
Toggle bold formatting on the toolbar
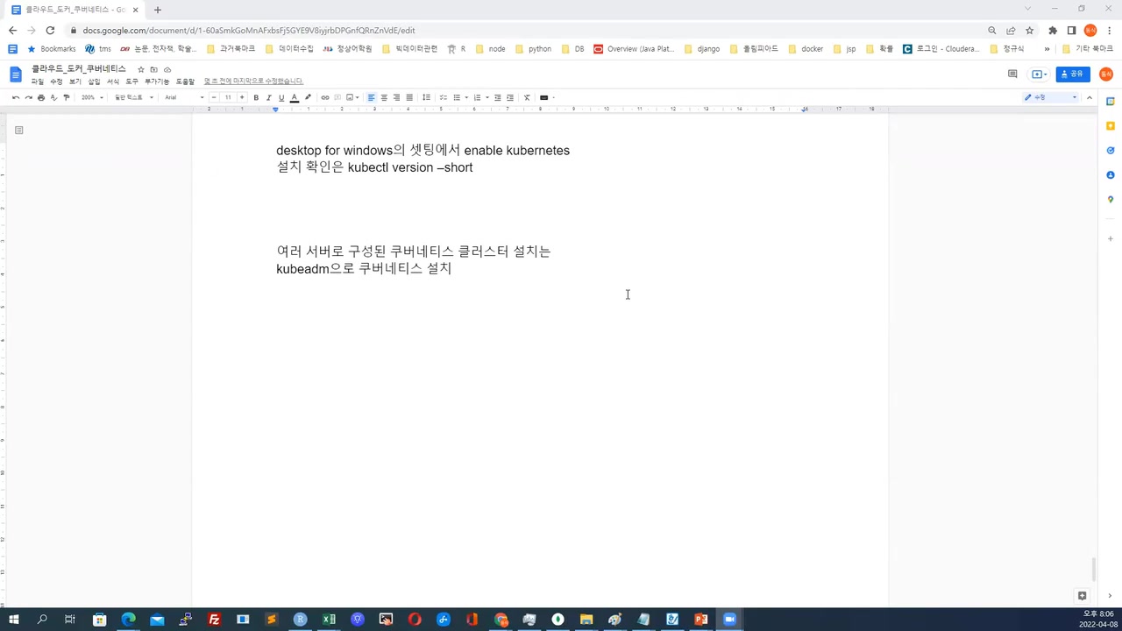tap(255, 97)
